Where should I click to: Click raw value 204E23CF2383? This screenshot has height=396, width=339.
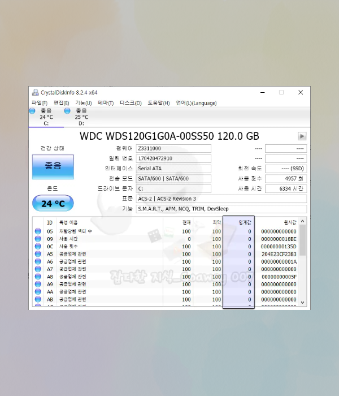pos(279,254)
